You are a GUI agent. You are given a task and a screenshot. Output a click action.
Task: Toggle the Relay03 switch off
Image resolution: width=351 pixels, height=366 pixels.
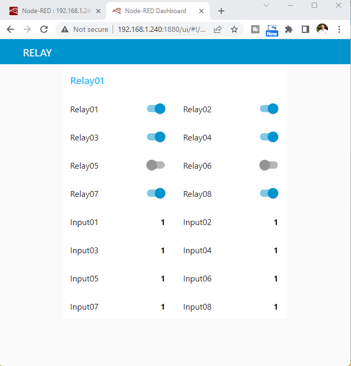(x=156, y=137)
